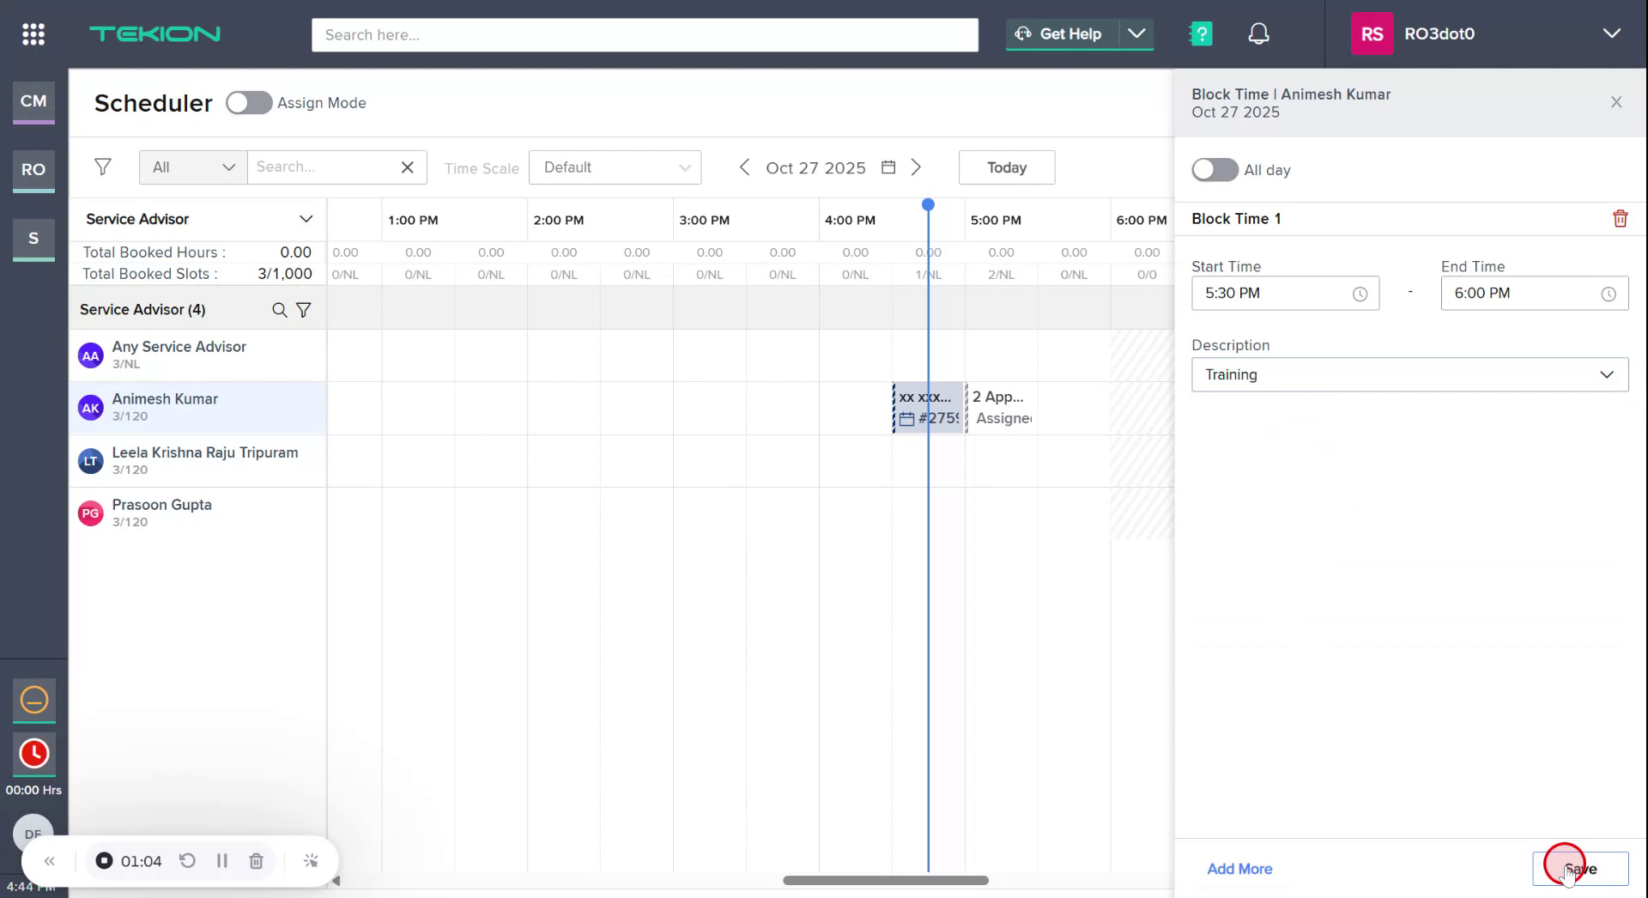Turn on the All day toggle
Viewport: 1648px width, 898px height.
(x=1213, y=169)
